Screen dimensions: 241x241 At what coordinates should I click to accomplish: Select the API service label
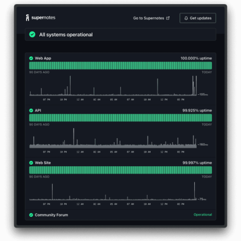38,110
